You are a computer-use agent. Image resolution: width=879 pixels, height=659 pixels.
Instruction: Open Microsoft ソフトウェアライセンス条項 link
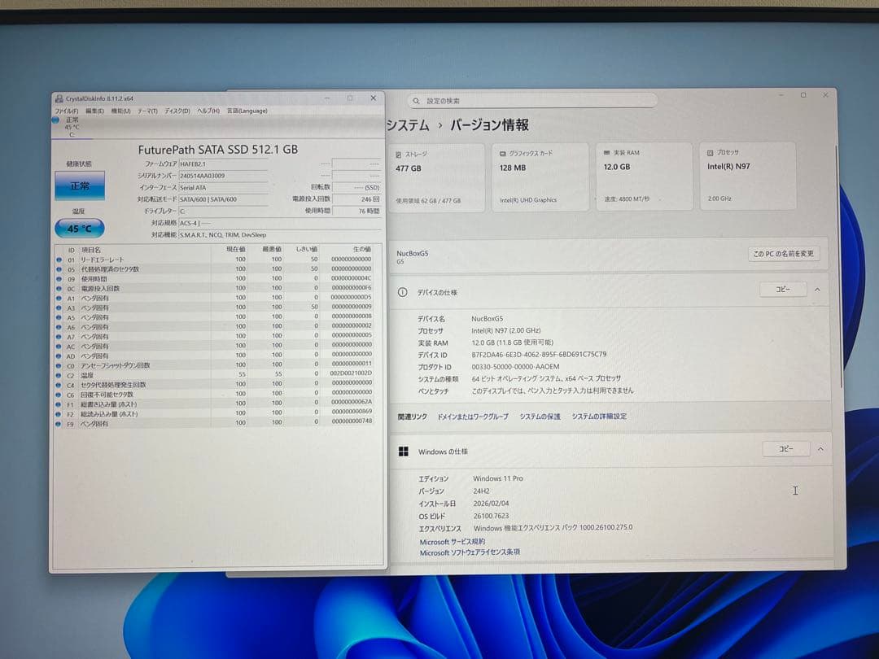point(470,552)
